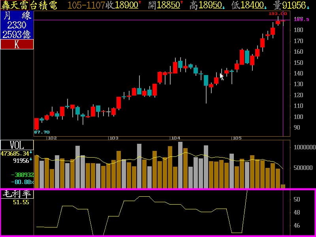316x237 pixels.
Task: Click the 2593億 market cap value
Action: pyautogui.click(x=17, y=34)
